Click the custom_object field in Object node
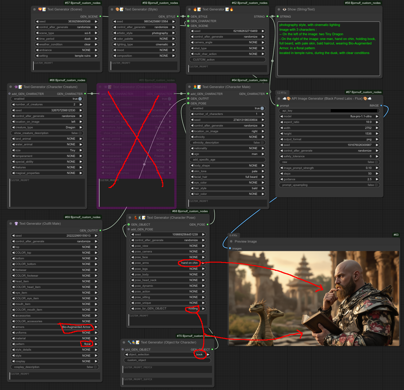 click(167, 360)
